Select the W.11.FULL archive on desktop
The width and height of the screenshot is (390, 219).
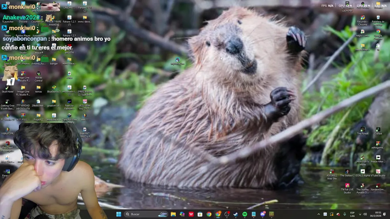pos(23,117)
